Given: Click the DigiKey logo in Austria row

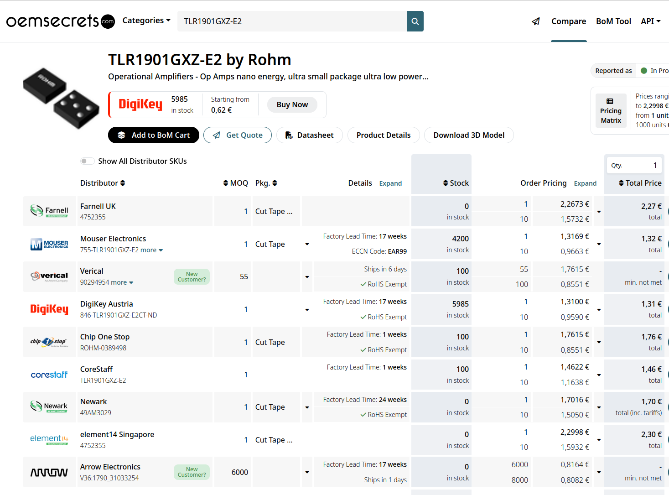Looking at the screenshot, I should point(49,309).
